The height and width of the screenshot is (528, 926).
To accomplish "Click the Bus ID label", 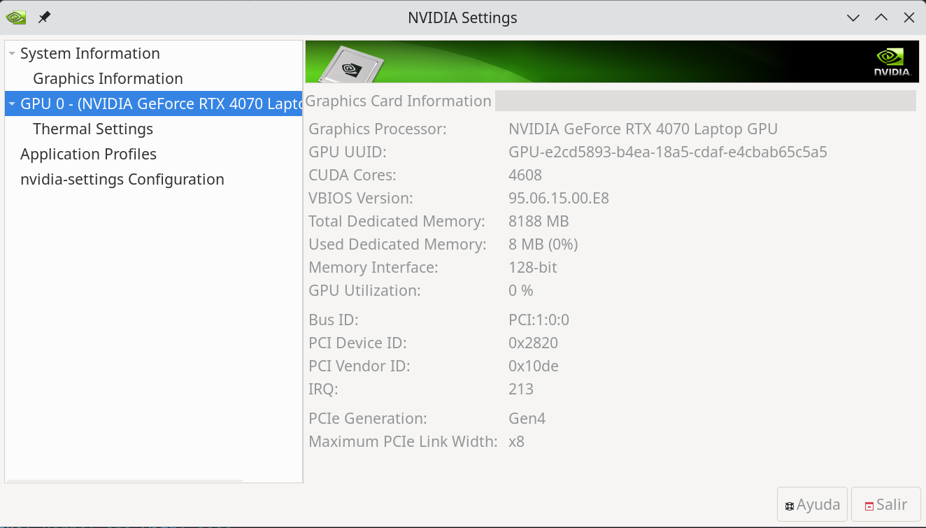I will coord(334,320).
